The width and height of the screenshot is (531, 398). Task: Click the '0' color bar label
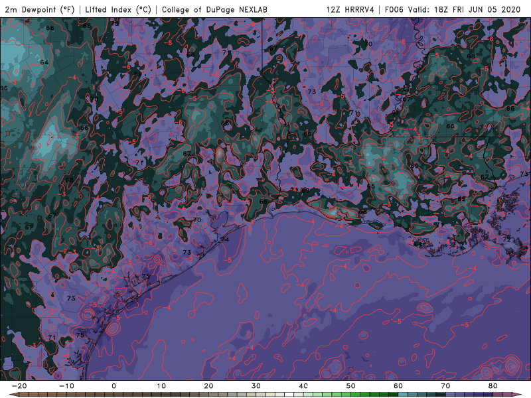pos(114,386)
